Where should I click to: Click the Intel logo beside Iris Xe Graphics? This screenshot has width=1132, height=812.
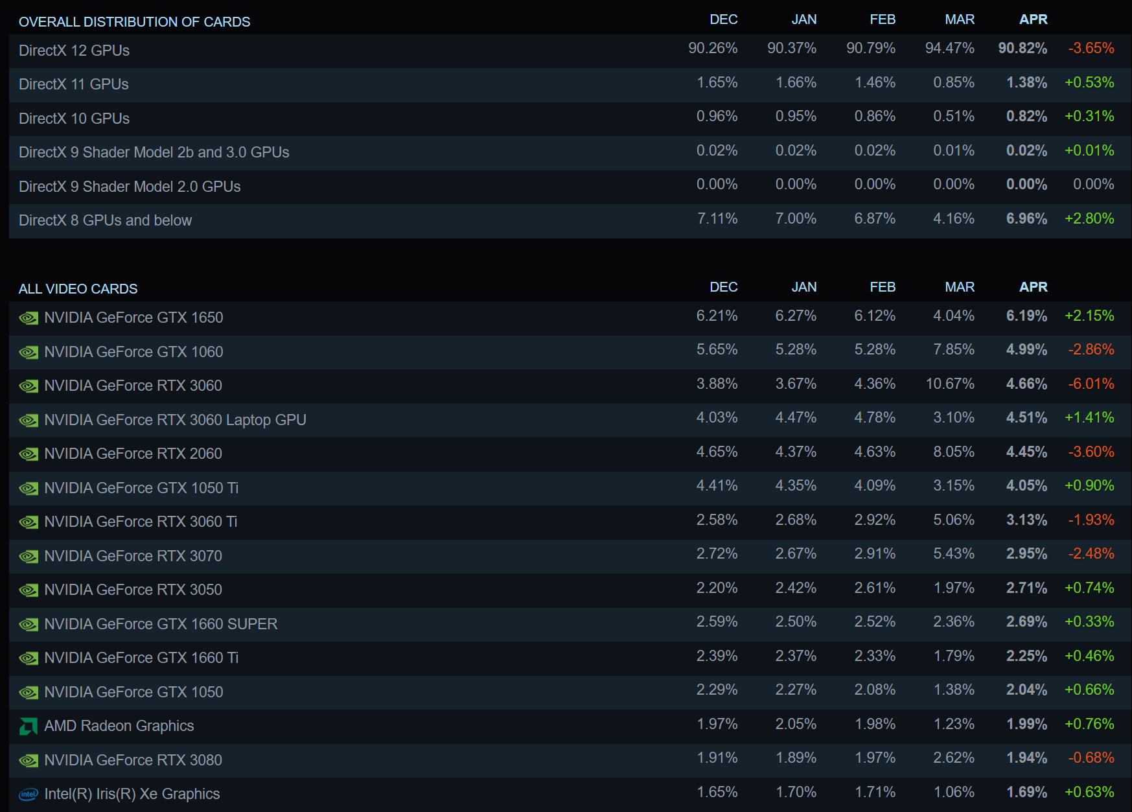[x=29, y=795]
